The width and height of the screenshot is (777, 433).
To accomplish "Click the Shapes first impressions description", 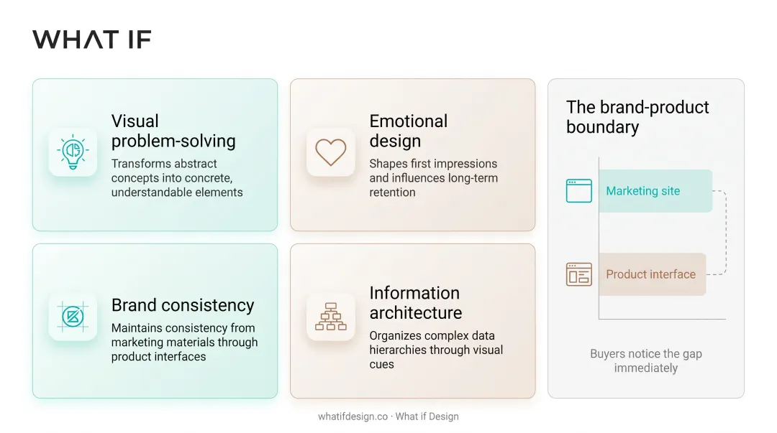I will point(433,178).
